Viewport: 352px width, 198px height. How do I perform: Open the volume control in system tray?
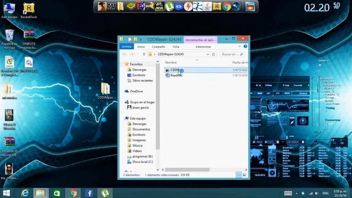coord(317,193)
